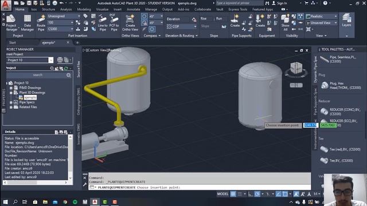Viewport: 367px width, 206px height.
Task: Click in the command line input field
Action: (200, 188)
